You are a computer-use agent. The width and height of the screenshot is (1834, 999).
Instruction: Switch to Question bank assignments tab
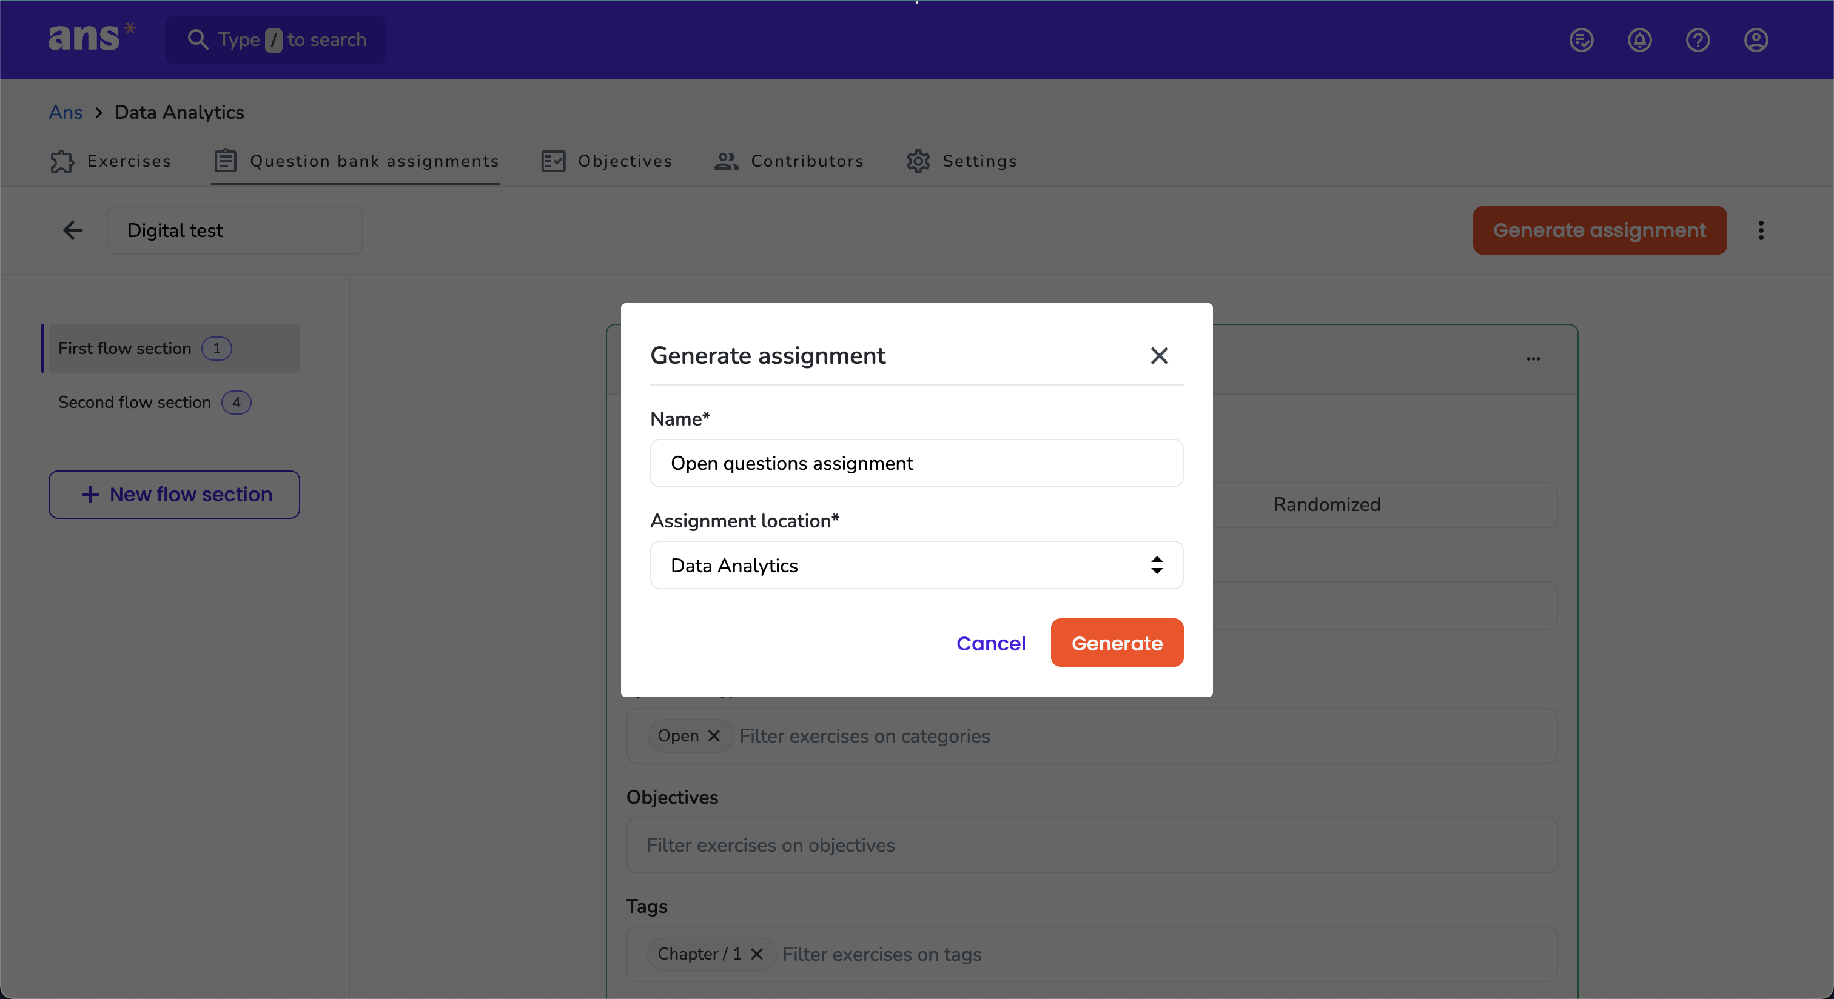[x=356, y=161]
